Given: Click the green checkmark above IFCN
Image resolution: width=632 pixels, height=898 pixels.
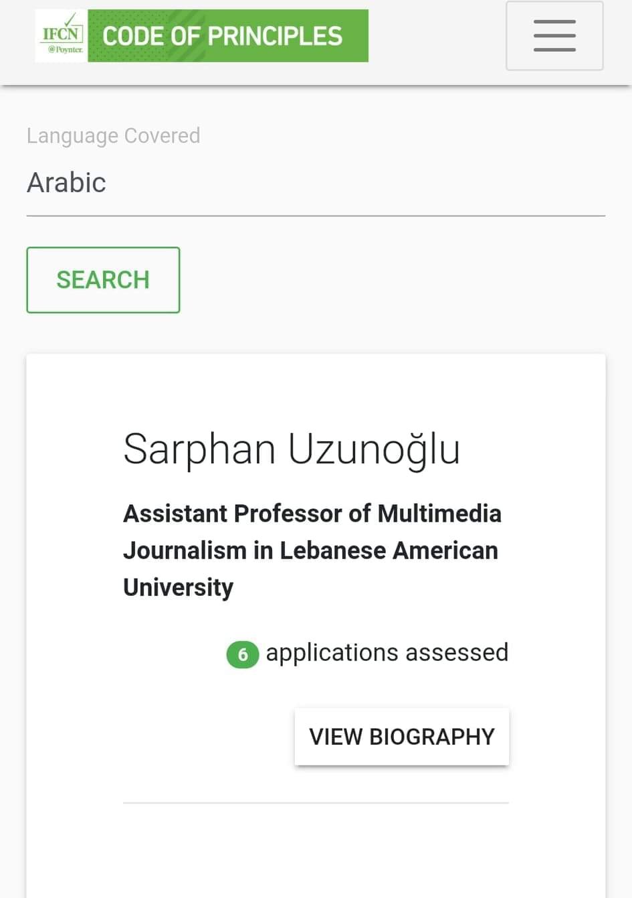Looking at the screenshot, I should (70, 19).
